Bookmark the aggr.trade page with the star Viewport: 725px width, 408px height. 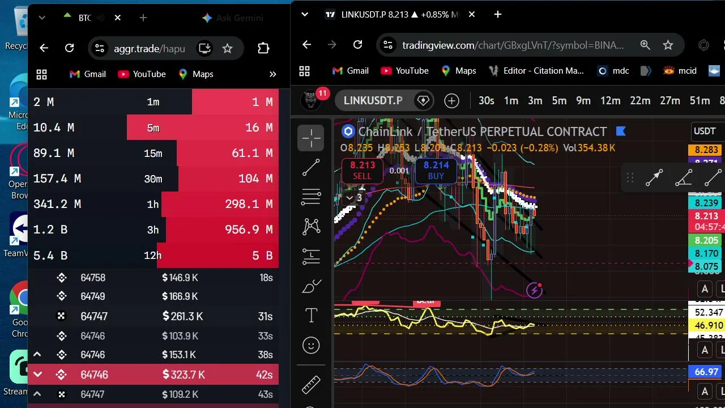pos(227,48)
